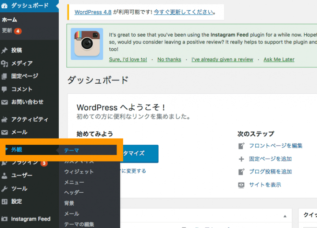This screenshot has width=317, height=228.
Task: Click the Media (メディア) sidebar icon
Action: pos(5,63)
